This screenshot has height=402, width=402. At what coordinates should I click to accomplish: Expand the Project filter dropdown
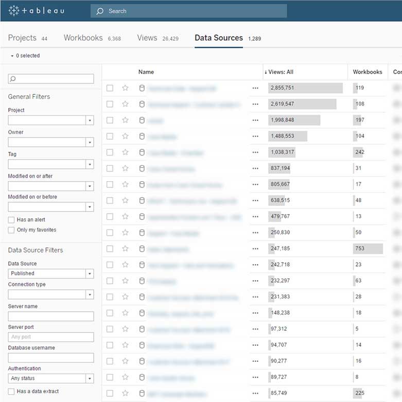(x=90, y=120)
